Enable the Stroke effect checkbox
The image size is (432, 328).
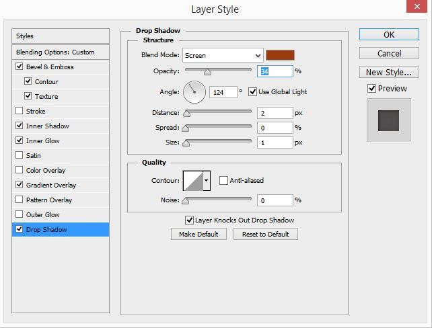[20, 111]
